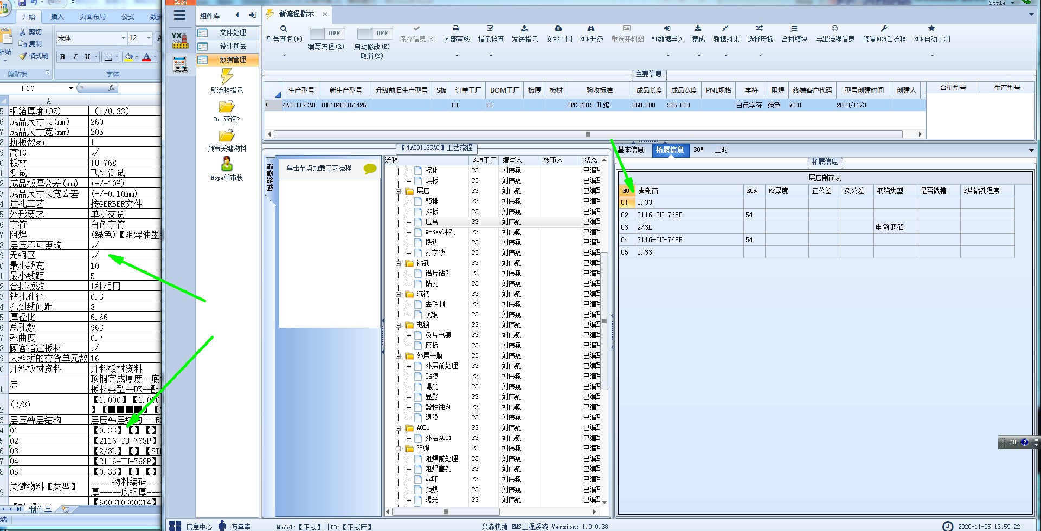Toggle Excel italic formatting
This screenshot has height=531, width=1041.
[75, 57]
